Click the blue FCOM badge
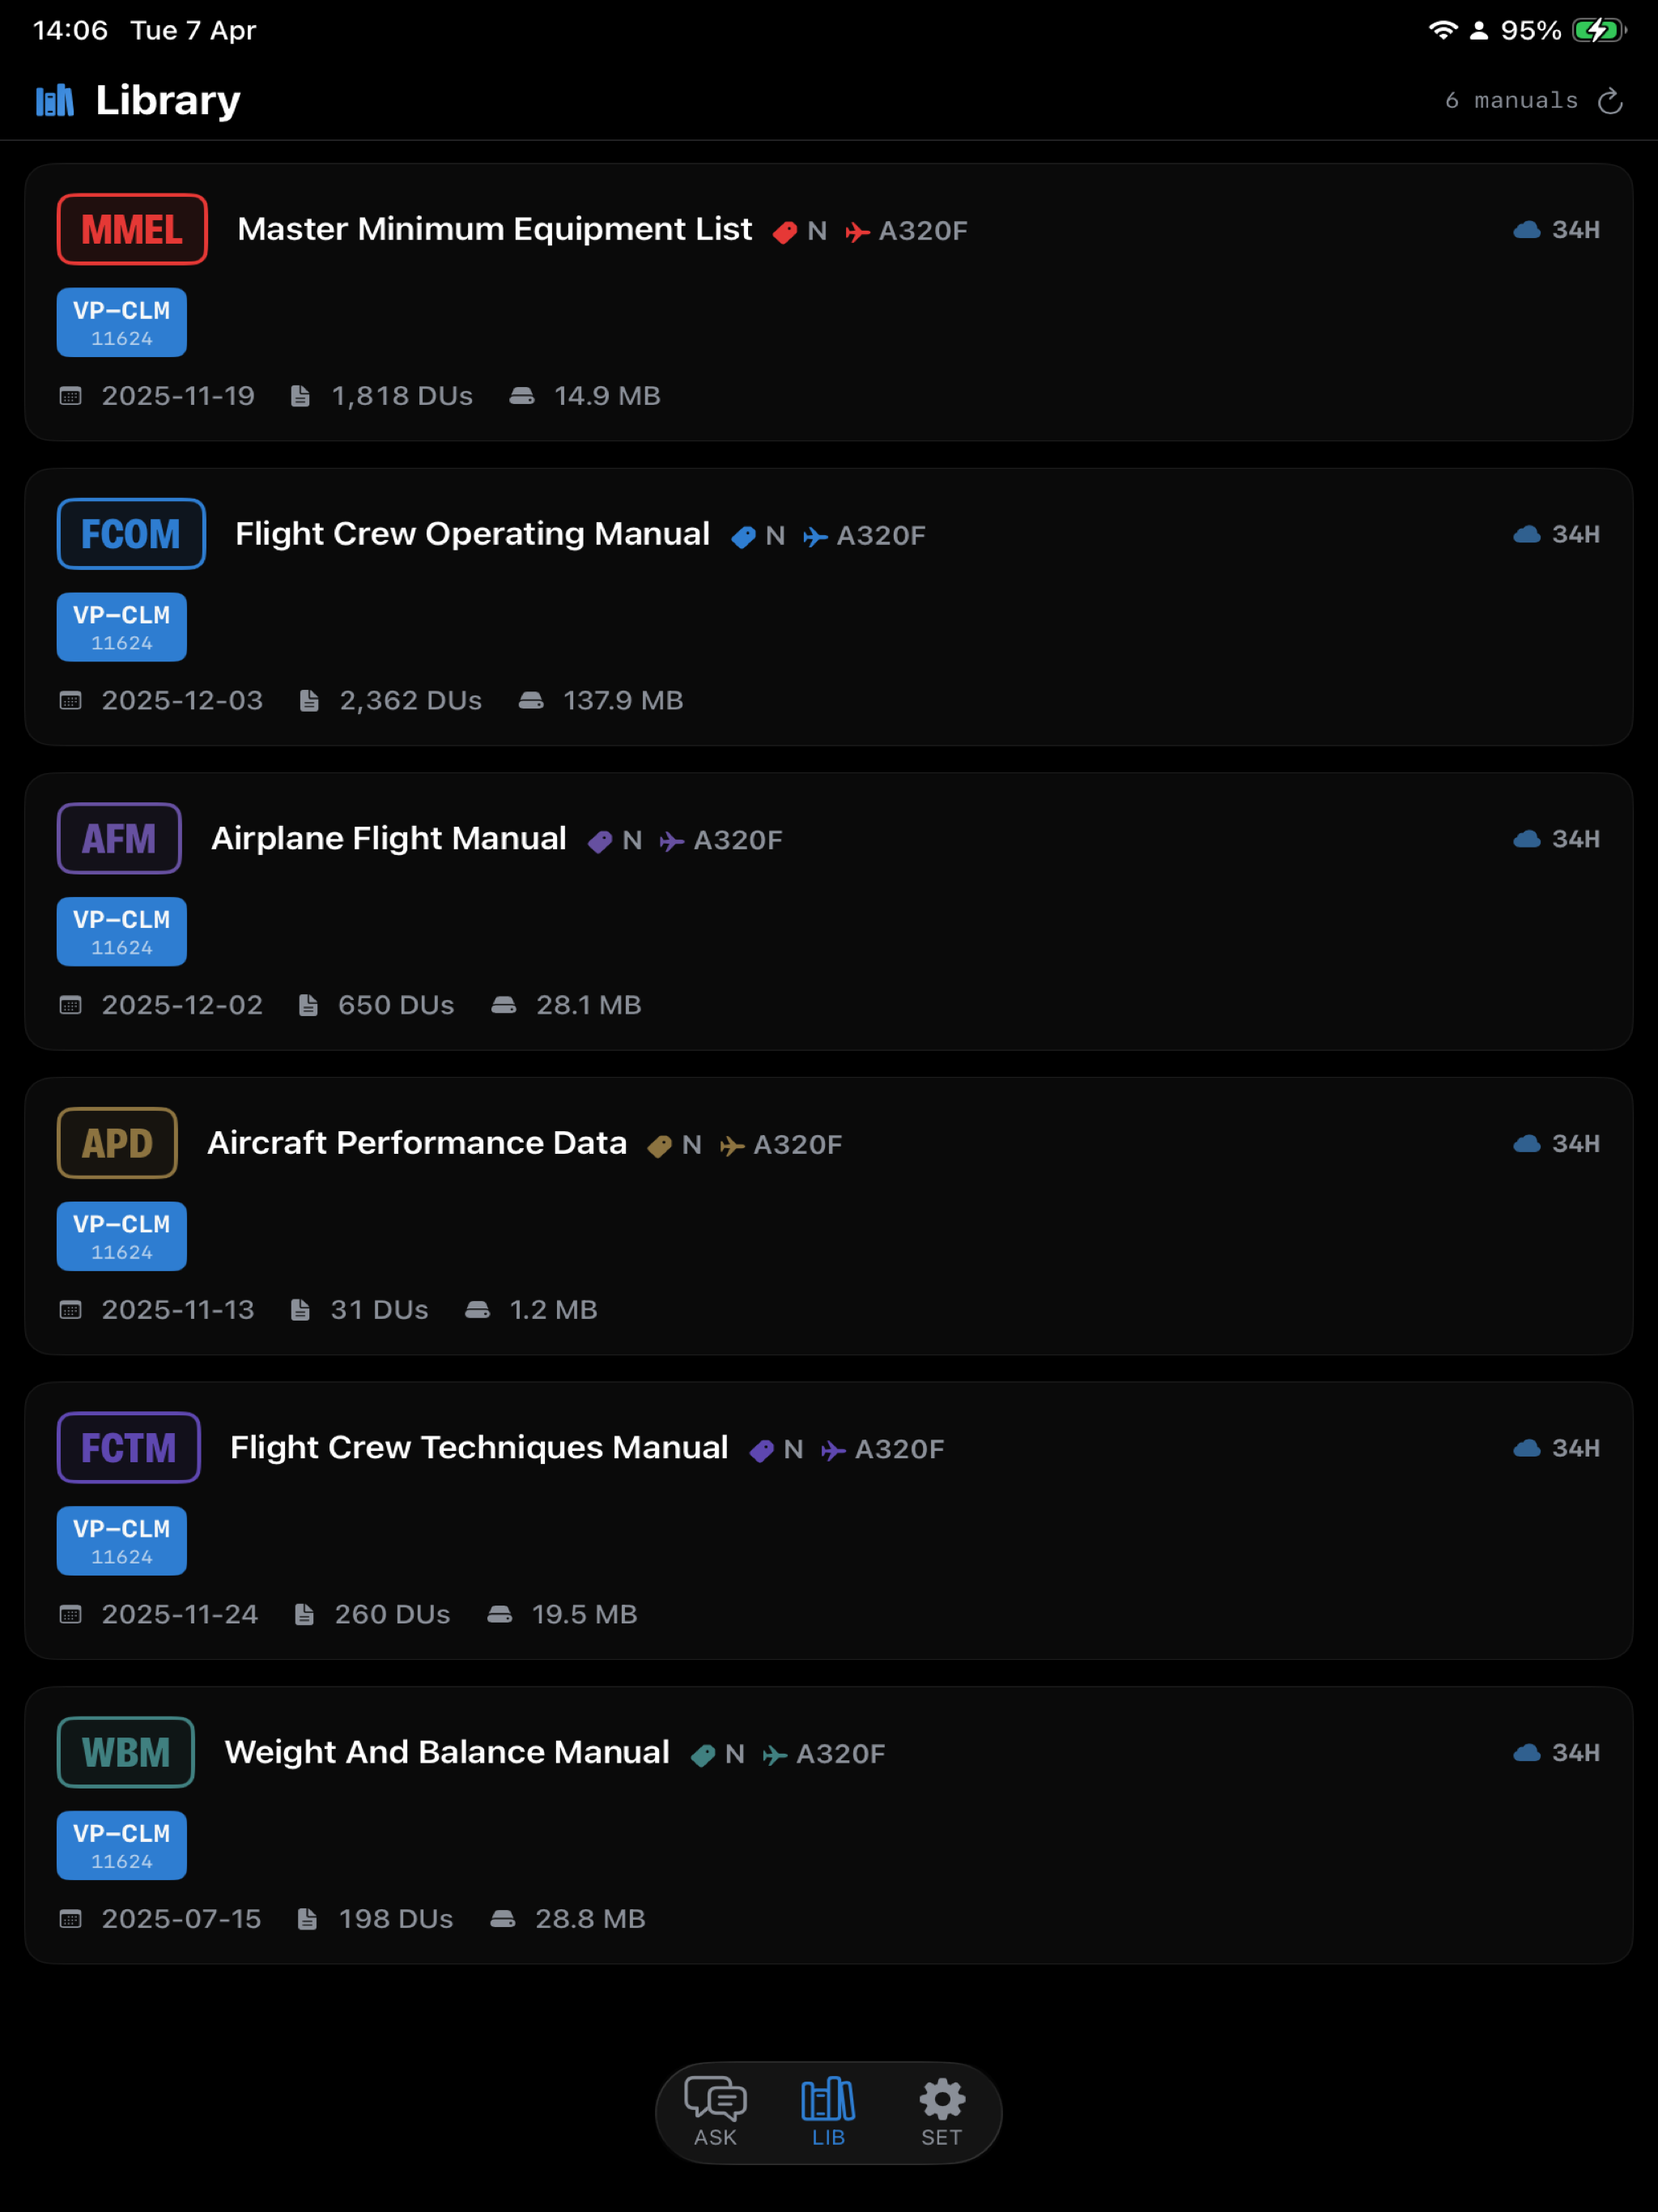Viewport: 1658px width, 2212px height. 131,534
